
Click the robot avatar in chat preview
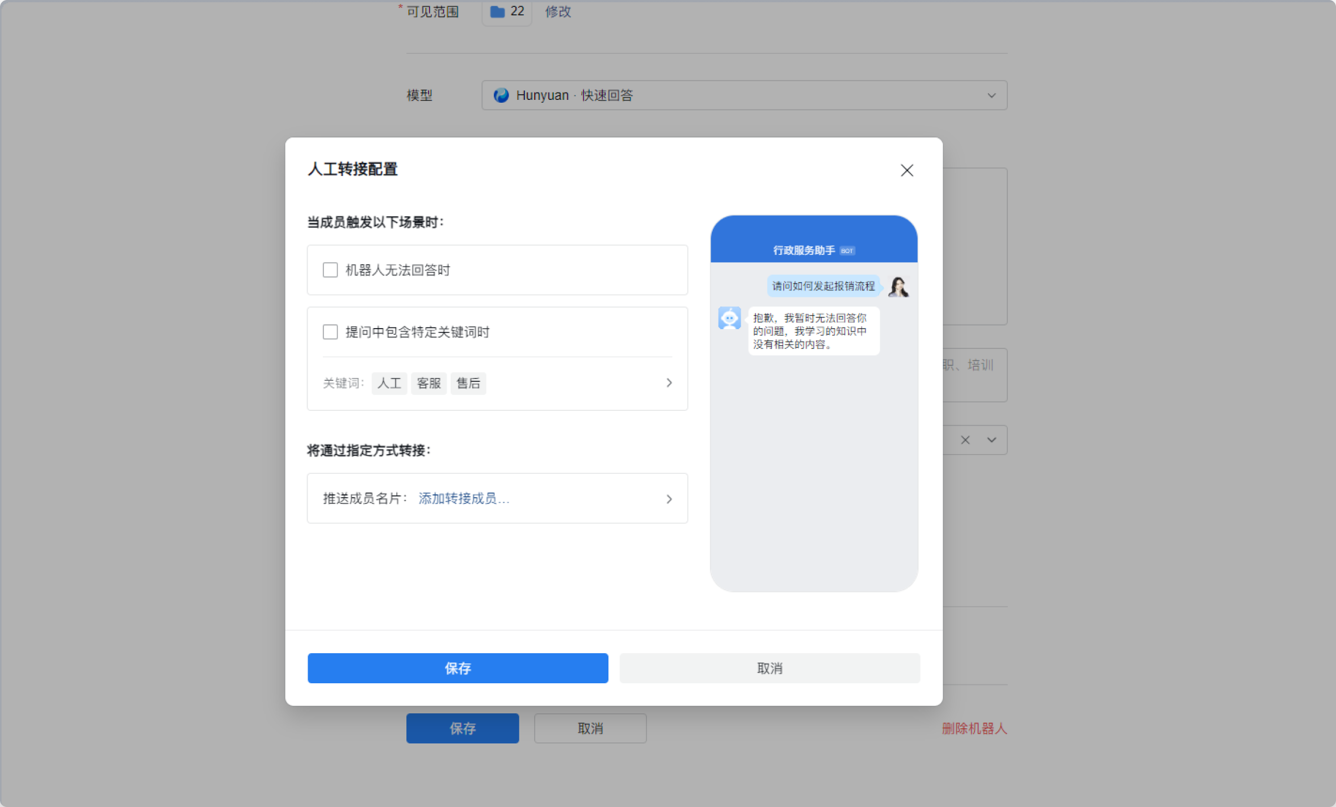tap(729, 318)
